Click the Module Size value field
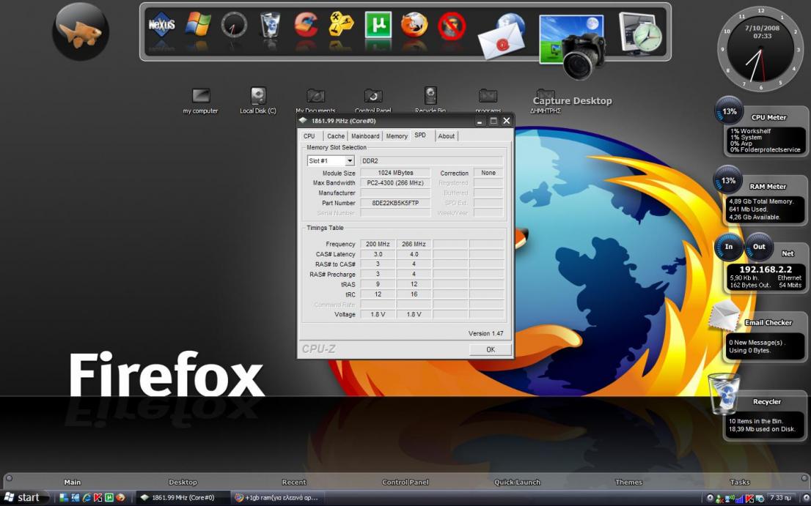Viewport: 811px width, 506px height. coord(395,173)
